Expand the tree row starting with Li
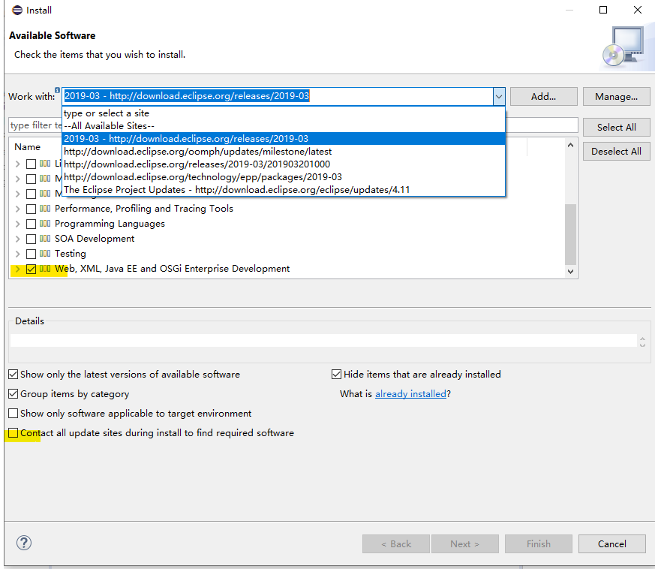Image resolution: width=655 pixels, height=569 pixels. point(17,164)
